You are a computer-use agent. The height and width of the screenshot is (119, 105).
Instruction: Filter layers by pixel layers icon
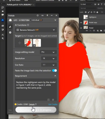95,4
